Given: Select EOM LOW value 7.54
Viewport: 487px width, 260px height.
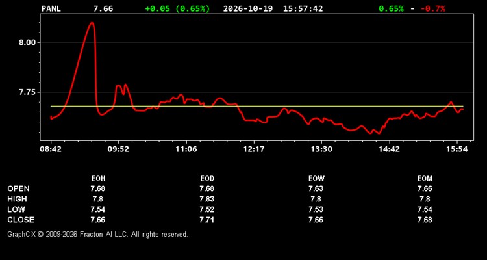Looking at the screenshot, I should (425, 209).
